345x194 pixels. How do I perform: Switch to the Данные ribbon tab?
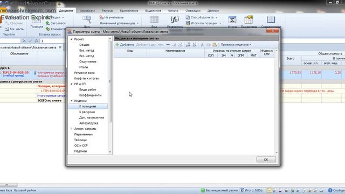pos(213,11)
